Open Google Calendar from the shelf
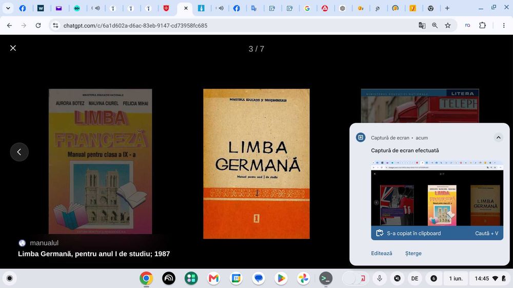Screen dimensions: 513x288 [236, 278]
